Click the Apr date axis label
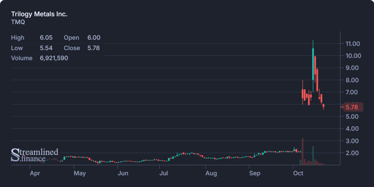 [x=35, y=173]
